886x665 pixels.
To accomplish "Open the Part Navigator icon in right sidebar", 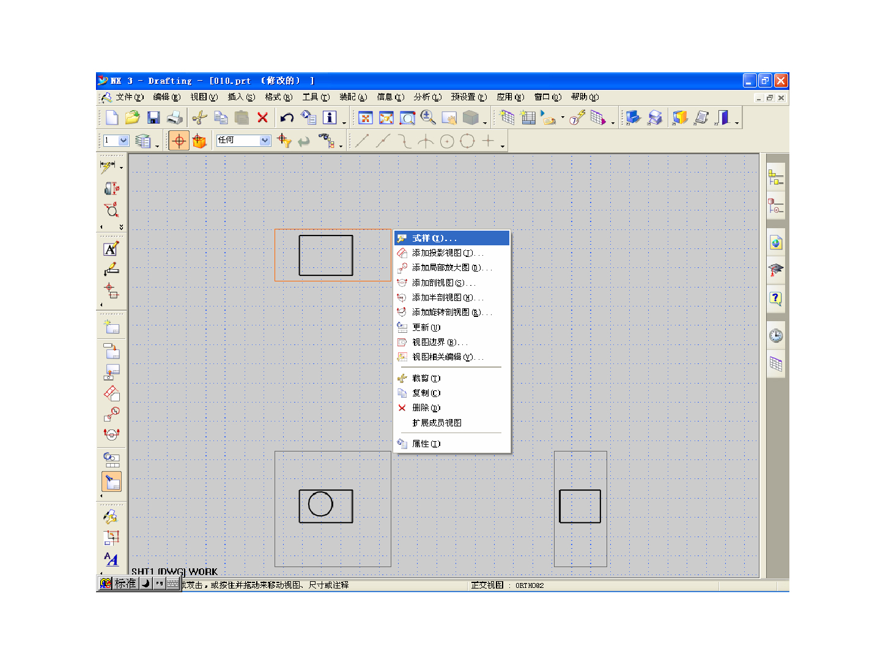I will (x=776, y=206).
